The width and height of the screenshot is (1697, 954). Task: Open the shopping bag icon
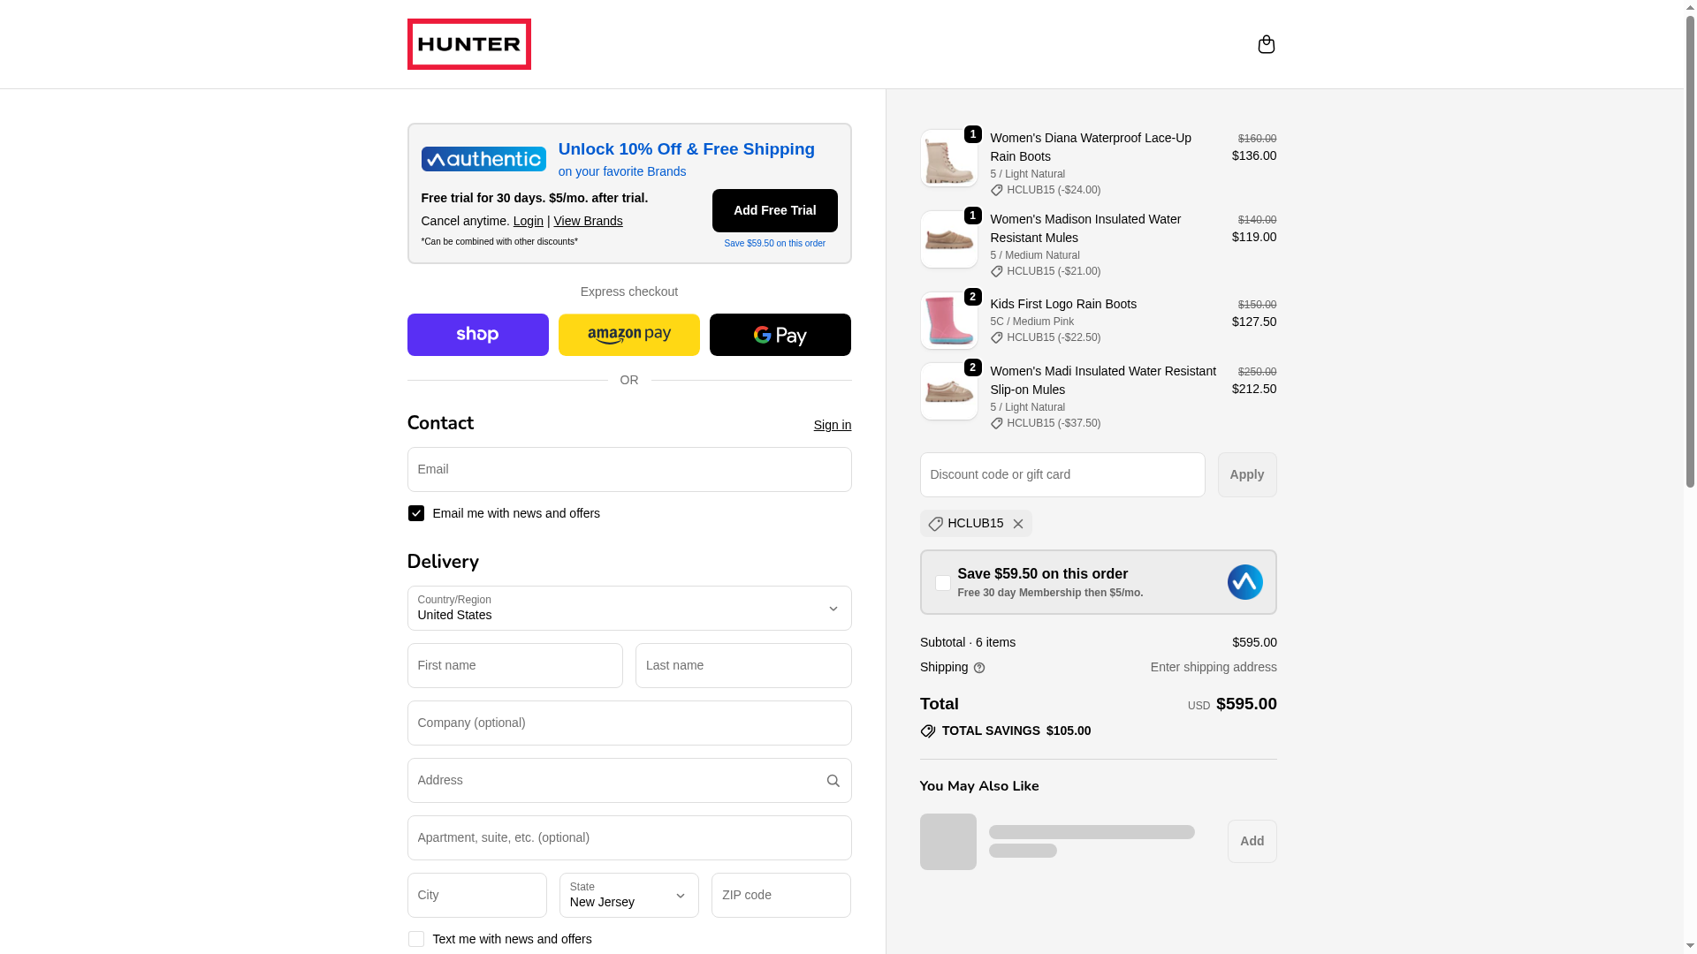pos(1266,44)
